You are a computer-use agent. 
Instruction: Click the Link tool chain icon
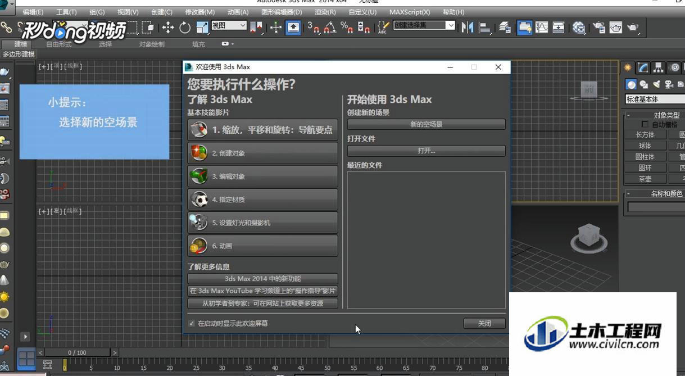[x=6, y=27]
